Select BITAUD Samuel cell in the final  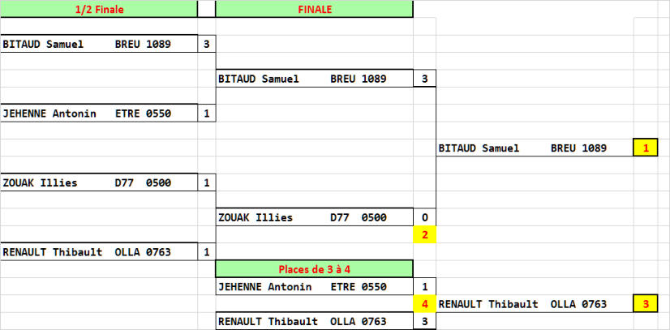click(x=315, y=79)
